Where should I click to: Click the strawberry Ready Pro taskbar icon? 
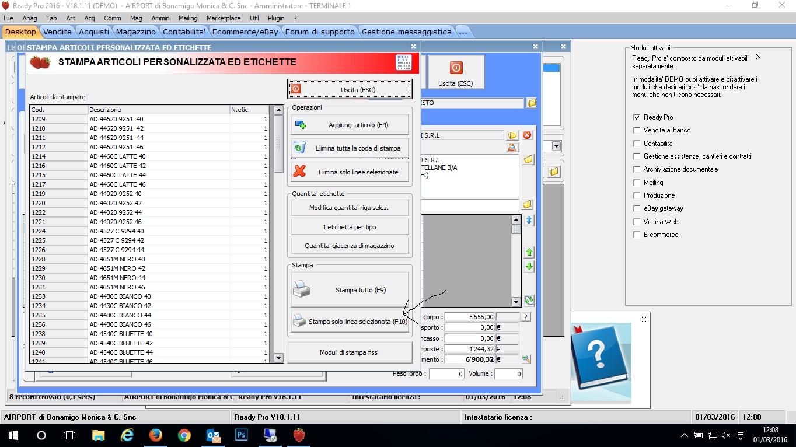(299, 435)
